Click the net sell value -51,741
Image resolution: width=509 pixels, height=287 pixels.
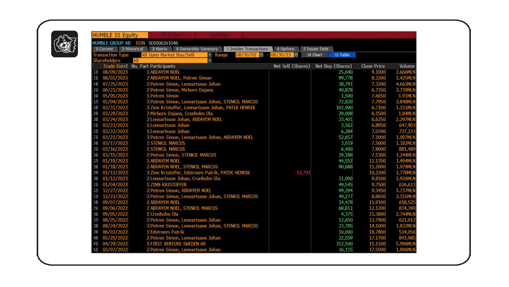click(x=302, y=173)
